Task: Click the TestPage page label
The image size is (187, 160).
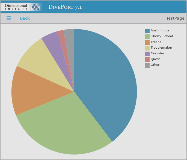Action: pyautogui.click(x=175, y=18)
